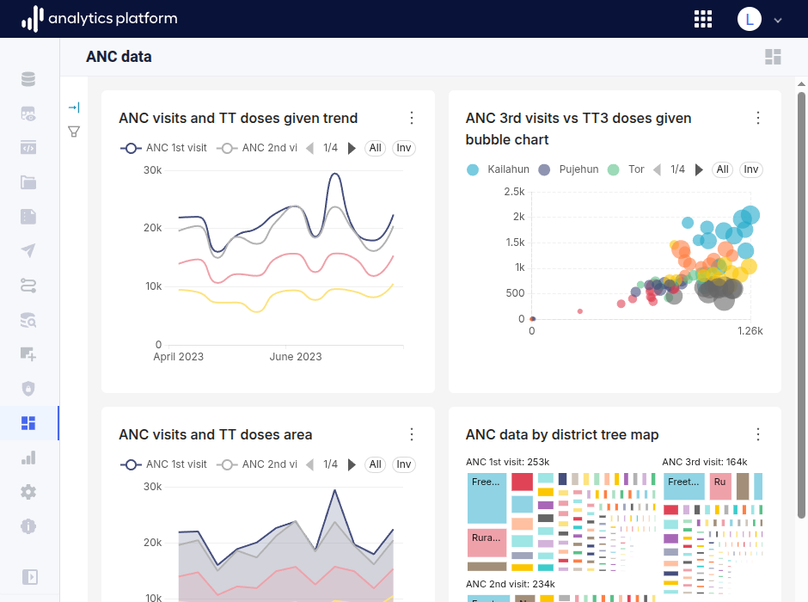The height and width of the screenshot is (602, 808).
Task: Go to next trend legend page
Action: coord(352,148)
